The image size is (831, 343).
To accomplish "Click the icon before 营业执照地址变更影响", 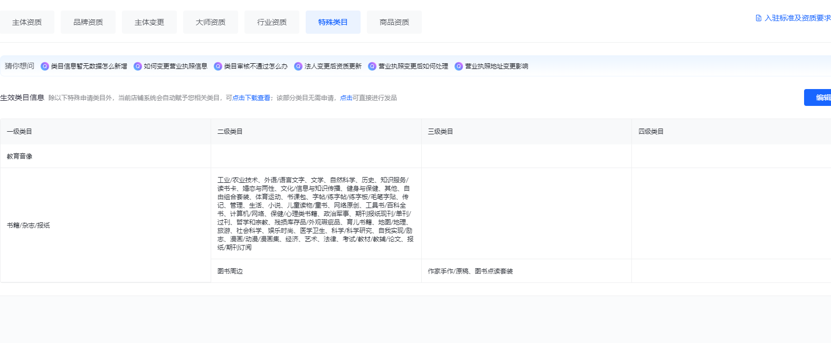I will coord(459,66).
